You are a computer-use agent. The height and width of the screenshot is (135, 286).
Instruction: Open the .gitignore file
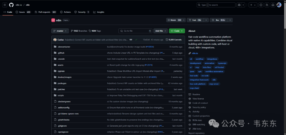pyautogui.click(x=62, y=126)
